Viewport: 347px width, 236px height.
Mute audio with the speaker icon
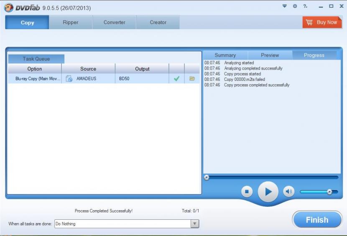288,191
